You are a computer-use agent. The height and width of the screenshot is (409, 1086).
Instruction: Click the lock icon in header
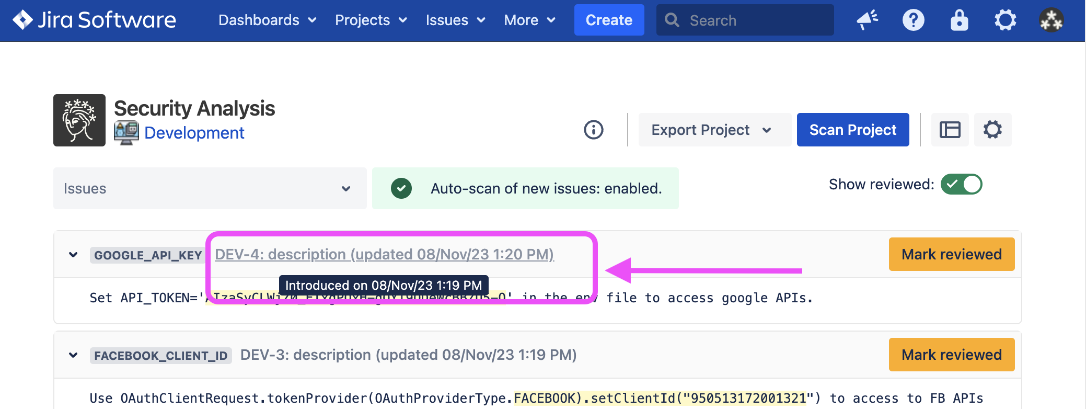[x=959, y=20]
